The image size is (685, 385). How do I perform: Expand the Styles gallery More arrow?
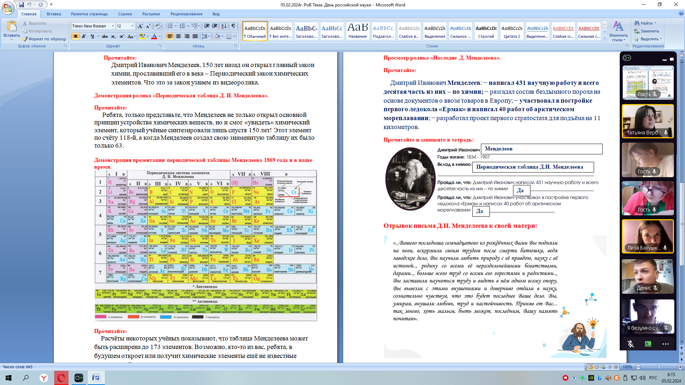605,38
